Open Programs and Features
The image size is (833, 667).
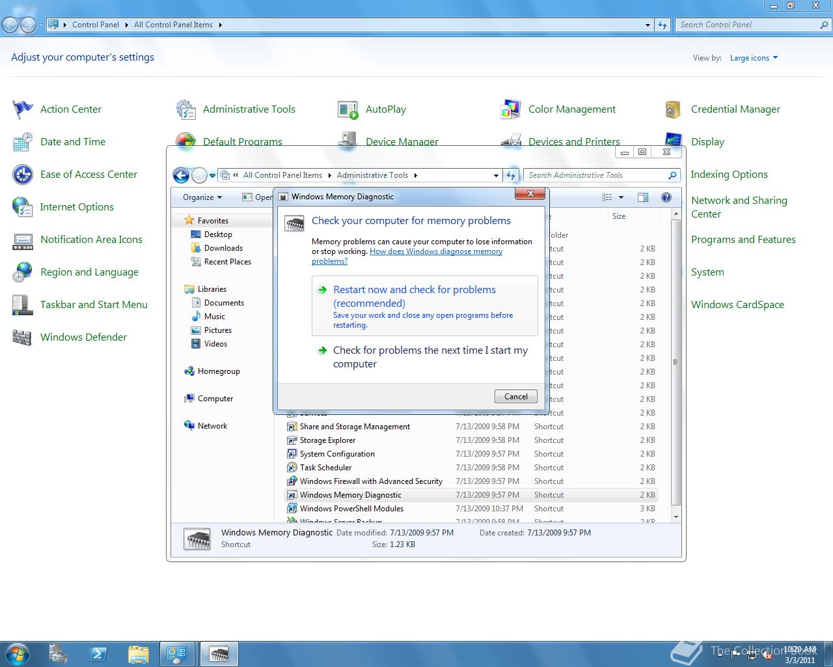(x=743, y=240)
